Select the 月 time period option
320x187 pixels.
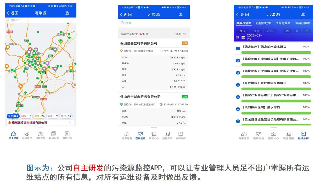pyautogui.click(x=297, y=31)
